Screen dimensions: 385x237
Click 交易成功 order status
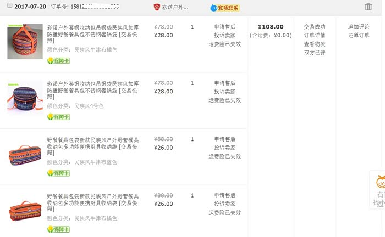click(315, 27)
